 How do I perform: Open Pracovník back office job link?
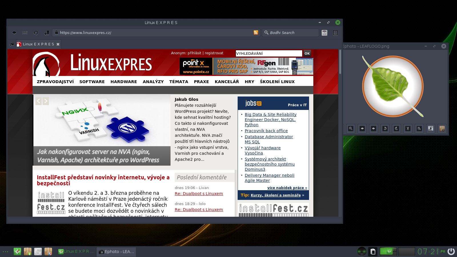pos(266,131)
